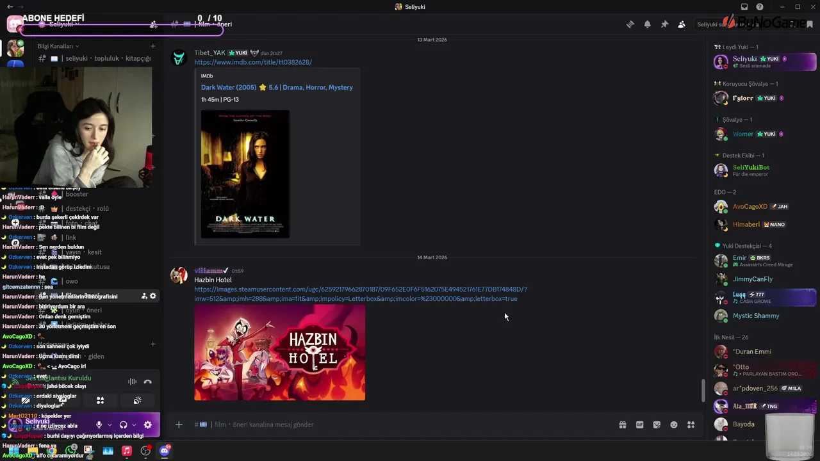Open member Mystic Shammy
Screen dimensions: 820x461
tap(764, 316)
